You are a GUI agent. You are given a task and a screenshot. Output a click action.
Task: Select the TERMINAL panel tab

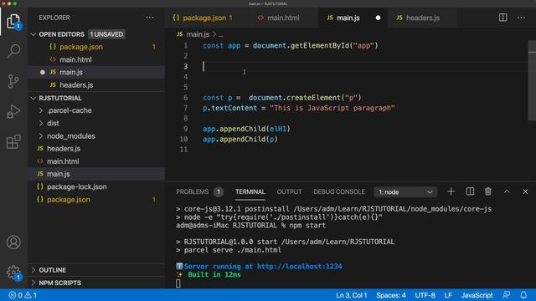coord(250,191)
